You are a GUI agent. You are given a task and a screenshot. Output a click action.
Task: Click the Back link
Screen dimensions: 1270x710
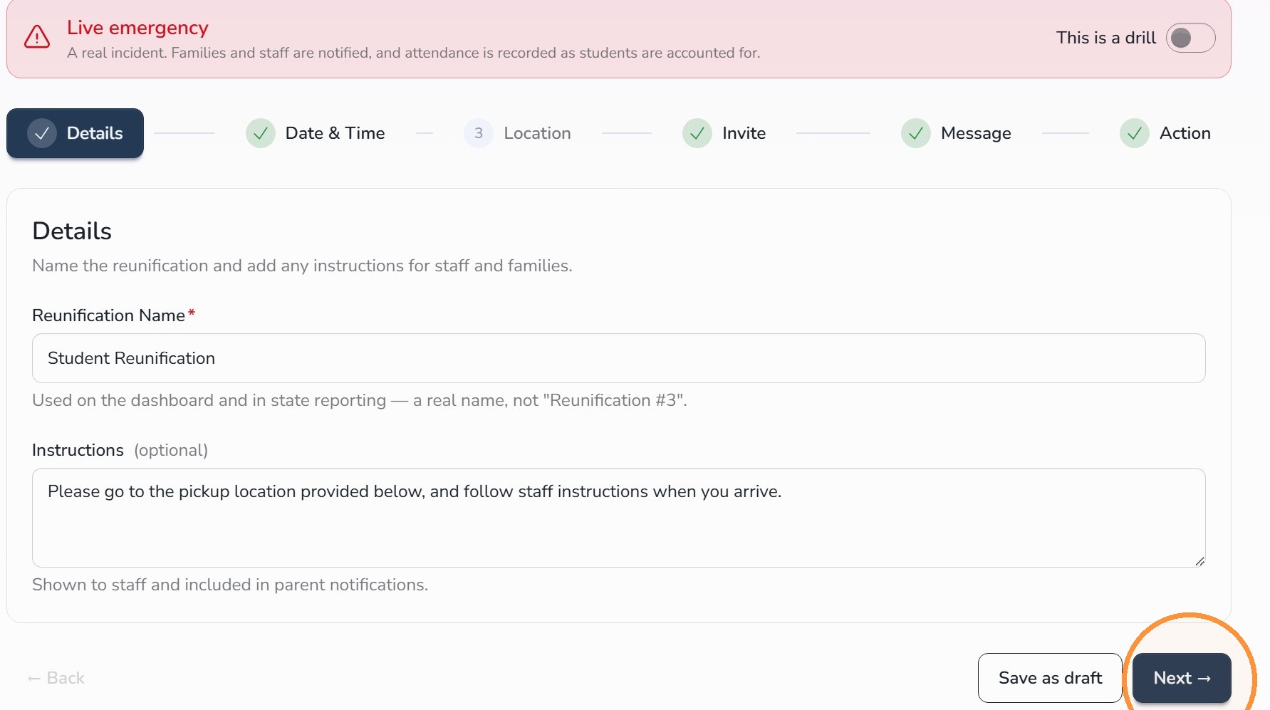(56, 678)
